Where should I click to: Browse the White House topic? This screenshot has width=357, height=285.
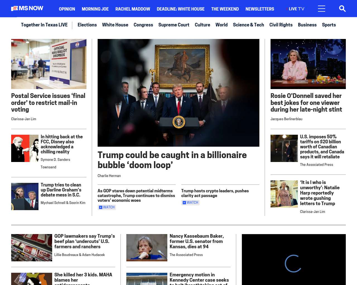coord(115,25)
